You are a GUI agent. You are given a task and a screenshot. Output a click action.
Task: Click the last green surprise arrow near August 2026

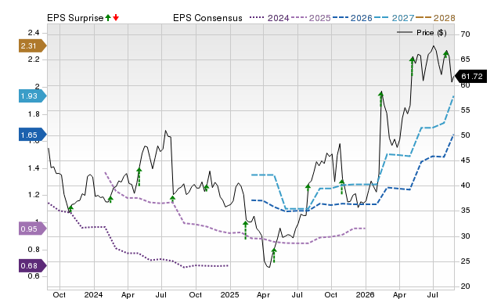(x=446, y=54)
